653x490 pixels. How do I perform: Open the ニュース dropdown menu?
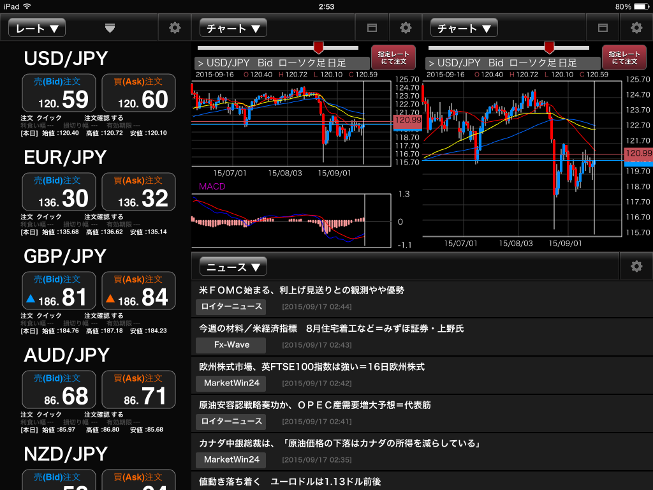[233, 267]
